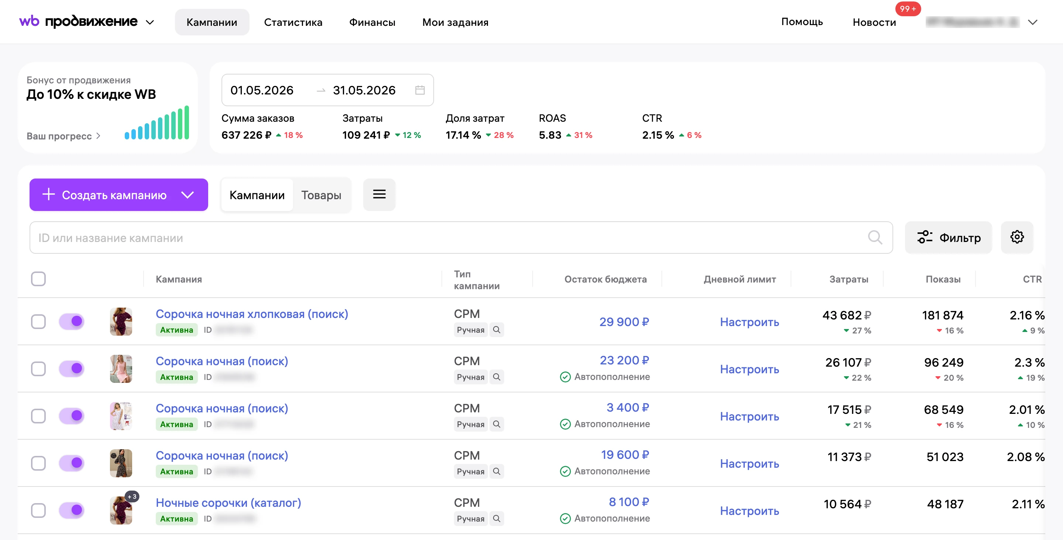
Task: Click search icon next to Ручная in 43 682 ₽ row
Action: (x=496, y=330)
